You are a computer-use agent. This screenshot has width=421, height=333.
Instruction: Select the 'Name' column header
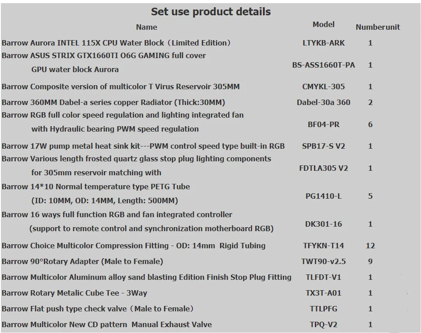pyautogui.click(x=147, y=27)
